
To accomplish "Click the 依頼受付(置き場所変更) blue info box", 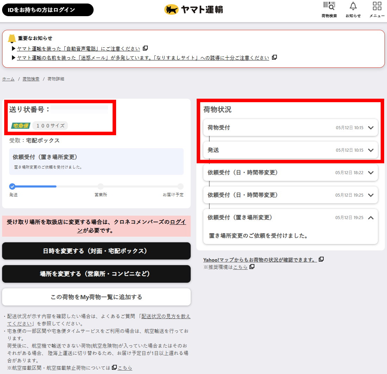I will [x=96, y=162].
